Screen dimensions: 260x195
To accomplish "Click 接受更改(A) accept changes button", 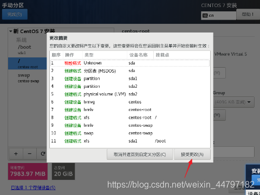I will (192, 154).
